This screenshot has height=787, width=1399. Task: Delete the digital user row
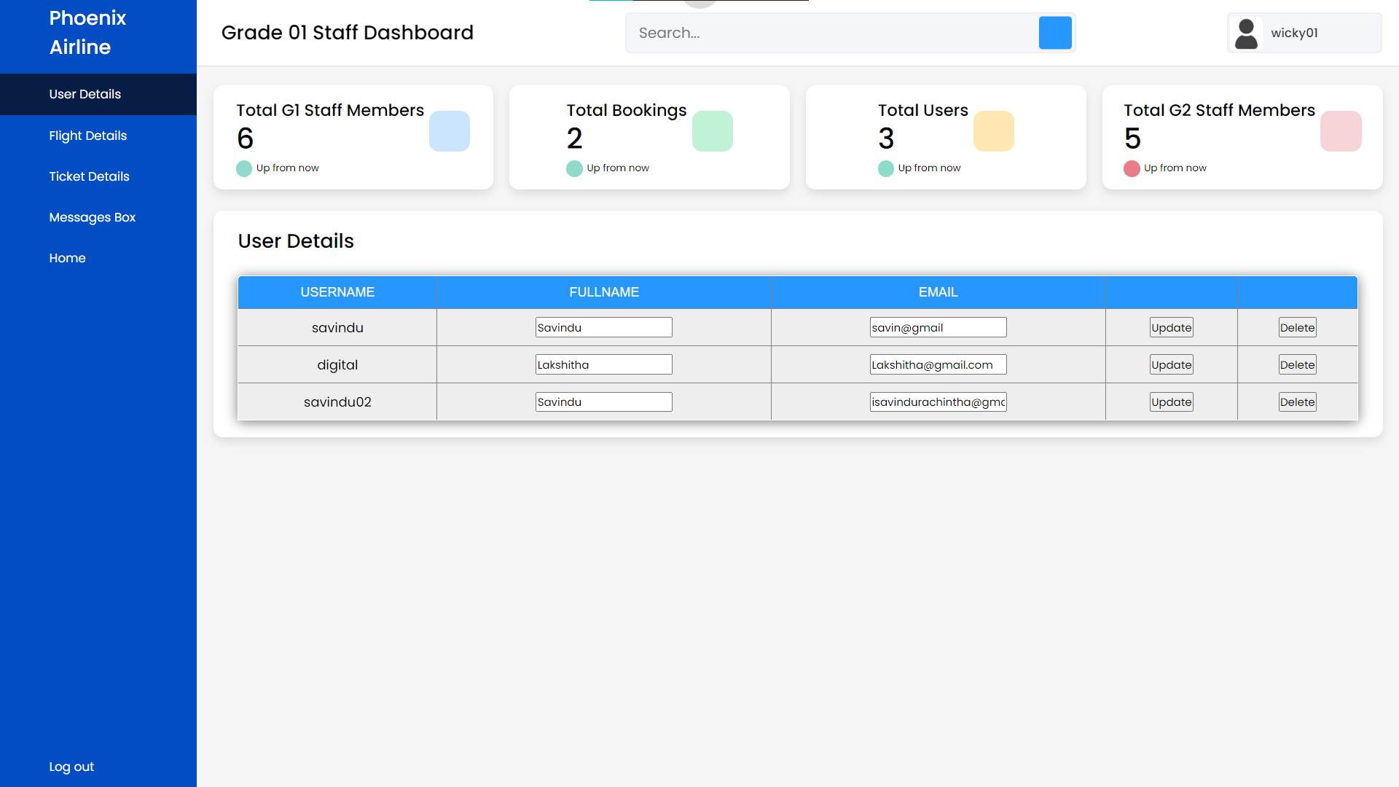[1297, 365]
